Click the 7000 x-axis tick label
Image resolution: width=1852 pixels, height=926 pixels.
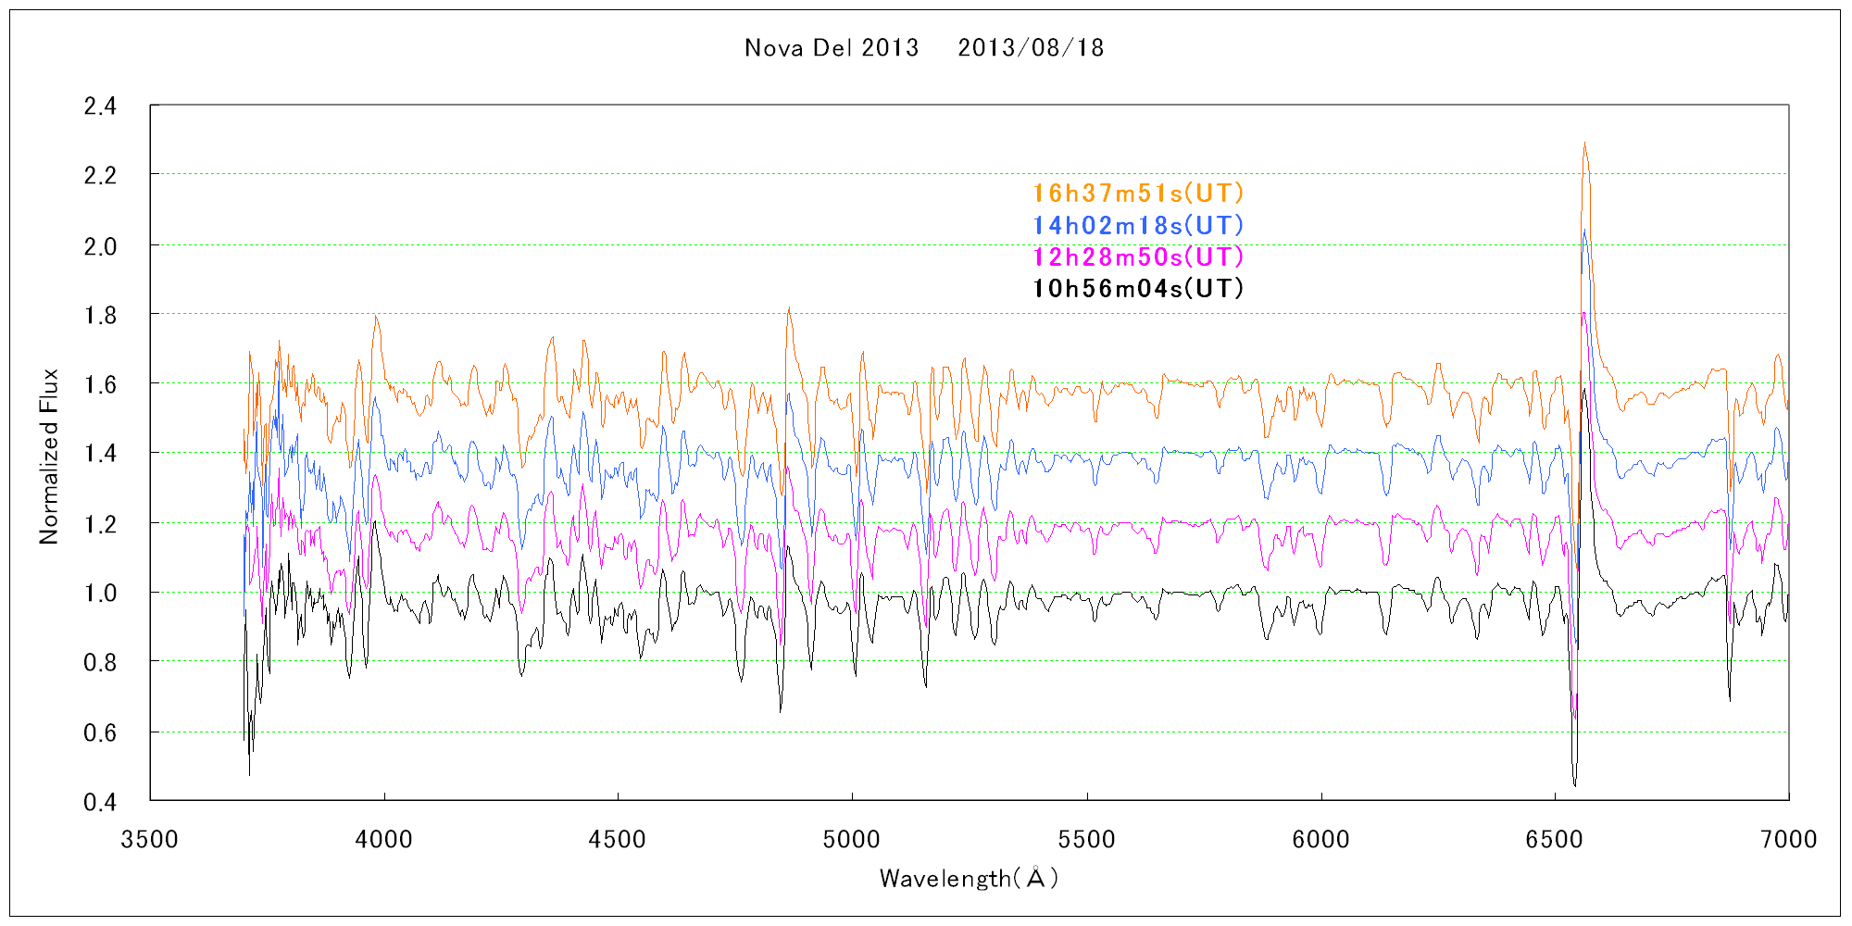point(1788,840)
